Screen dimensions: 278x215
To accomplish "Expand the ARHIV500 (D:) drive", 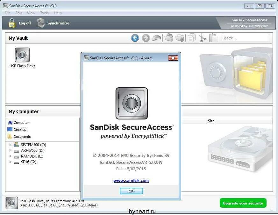I will tap(10, 150).
